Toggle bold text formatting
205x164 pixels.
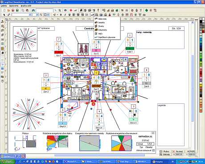61,15
